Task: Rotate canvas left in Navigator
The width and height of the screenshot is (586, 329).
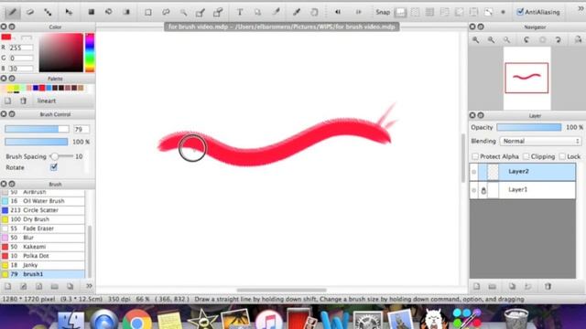Action: click(526, 40)
